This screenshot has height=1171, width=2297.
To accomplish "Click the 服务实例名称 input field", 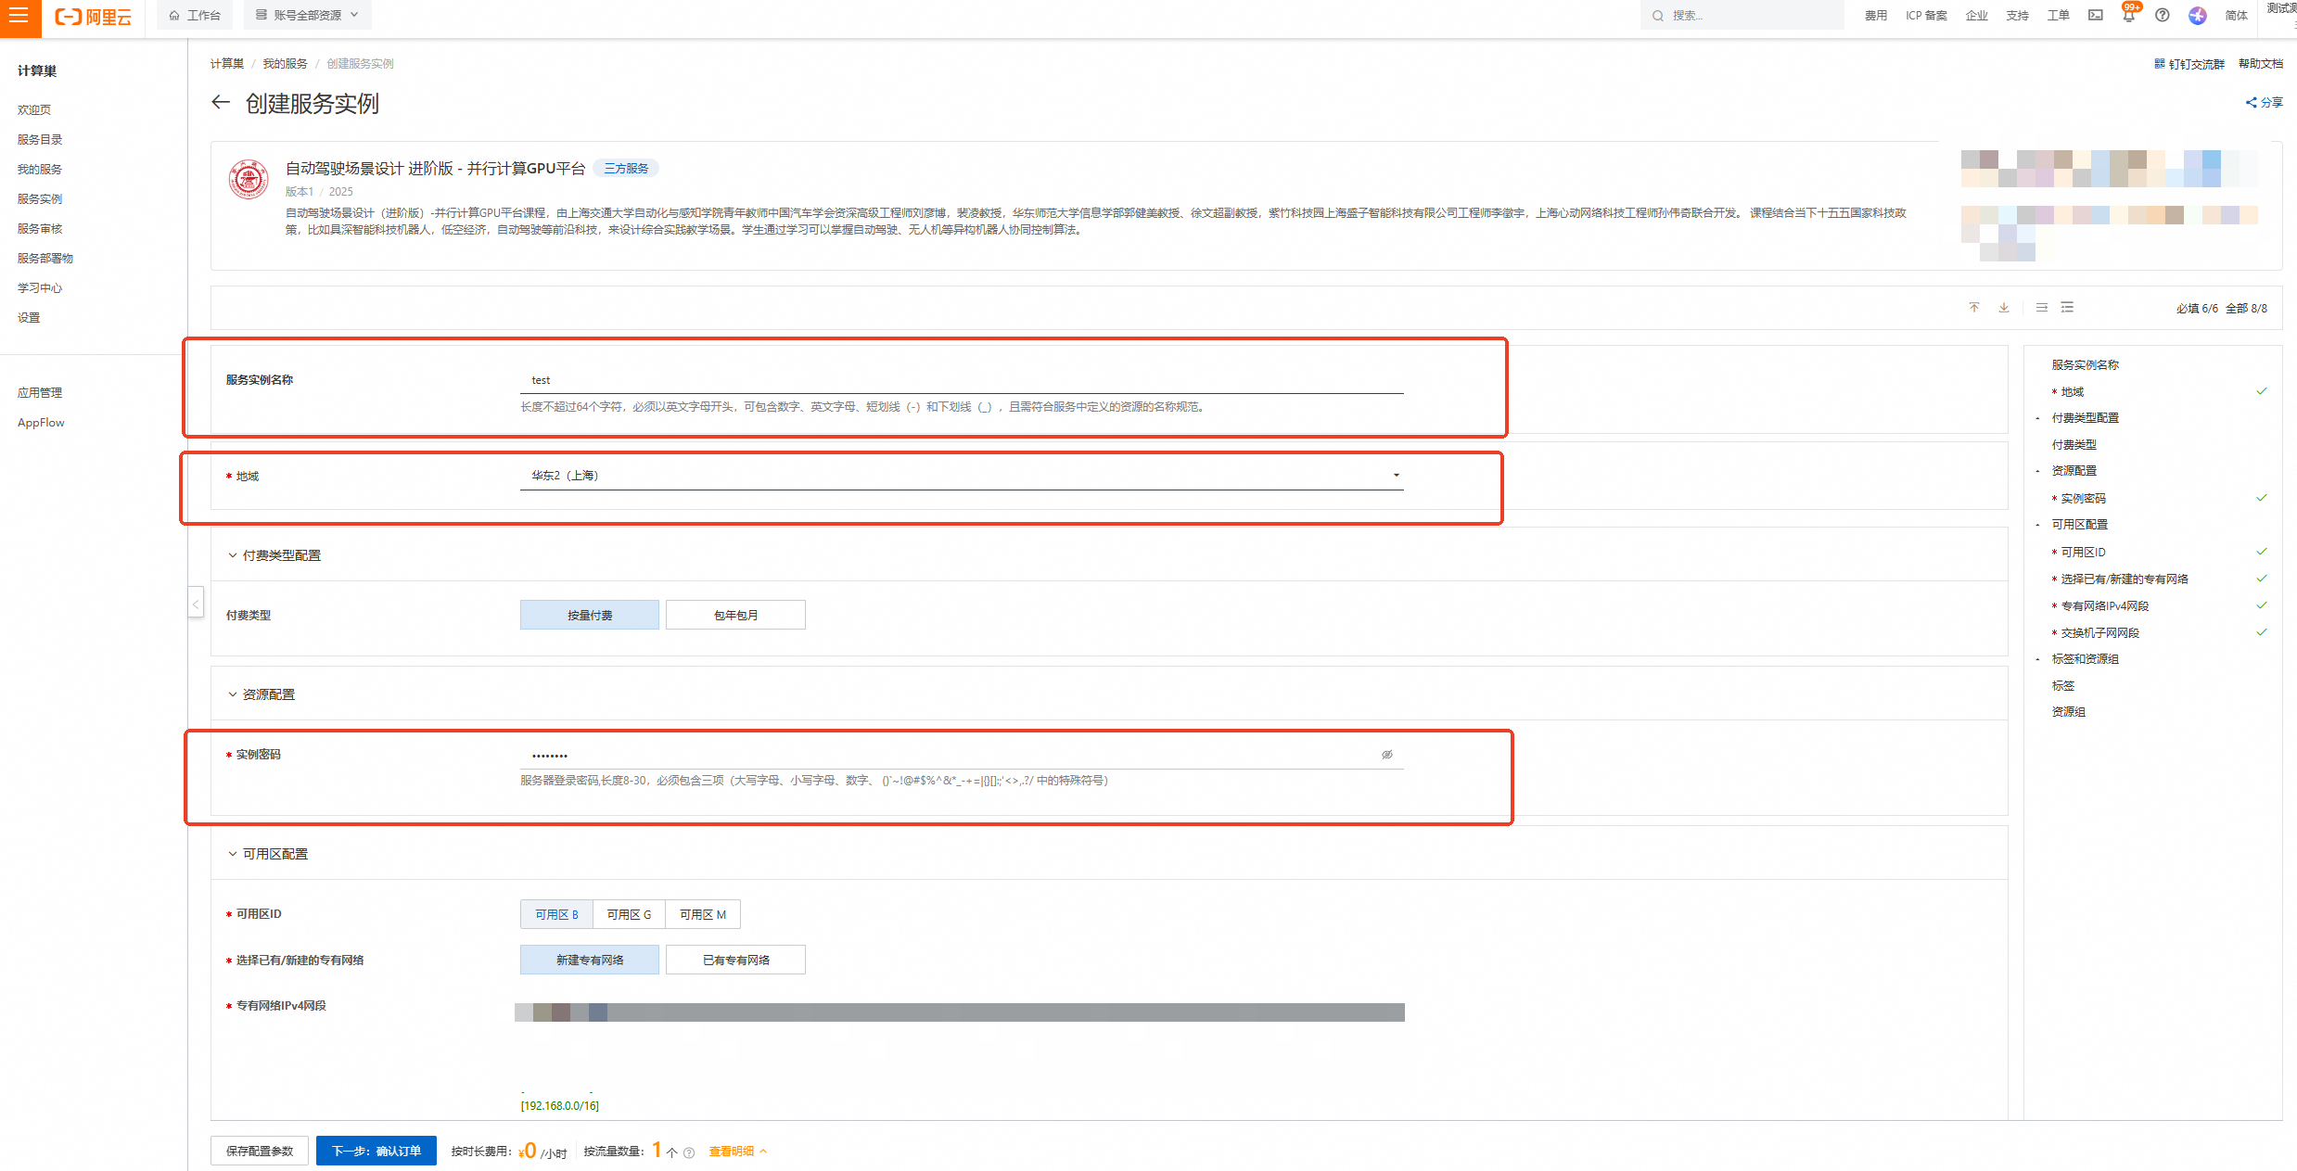I will 962,380.
